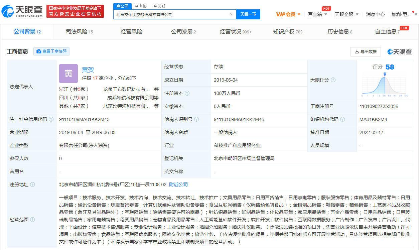The height and width of the screenshot is (250, 419).
Task: Click the help icon next to 天眼评分
Action: pos(333,80)
